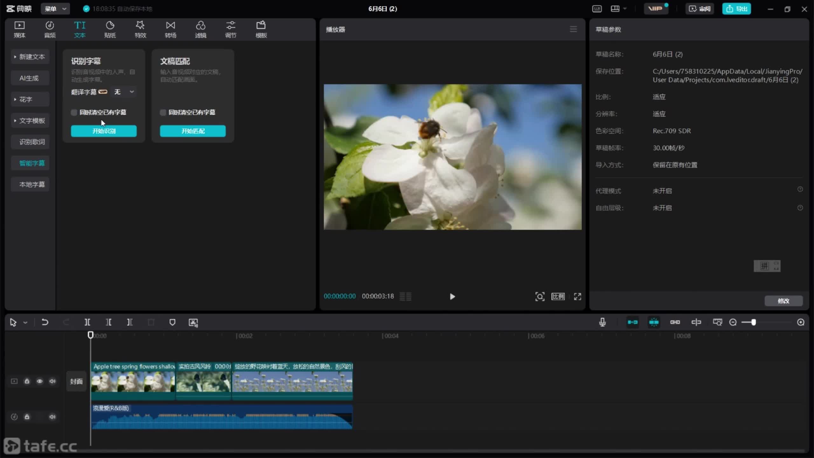Open the 本地字幕 section
Image resolution: width=814 pixels, height=458 pixels.
coord(30,184)
